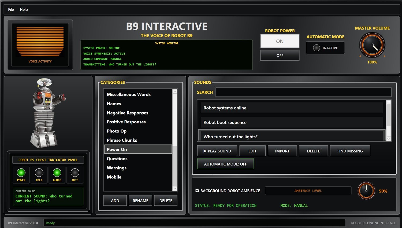Image resolution: width=402 pixels, height=228 pixels.
Task: Click RENAME under Categories
Action: (x=140, y=201)
